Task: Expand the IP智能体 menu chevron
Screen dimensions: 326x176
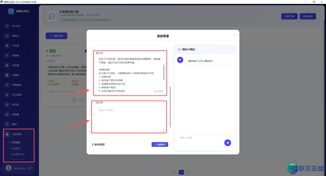Action: pyautogui.click(x=32, y=85)
